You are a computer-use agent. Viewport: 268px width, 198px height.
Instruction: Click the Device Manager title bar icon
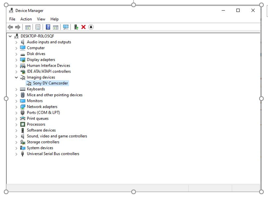[11, 11]
